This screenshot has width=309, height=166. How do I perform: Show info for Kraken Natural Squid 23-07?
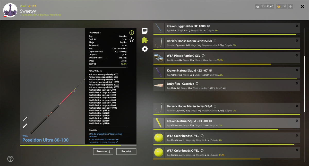(x=210, y=70)
